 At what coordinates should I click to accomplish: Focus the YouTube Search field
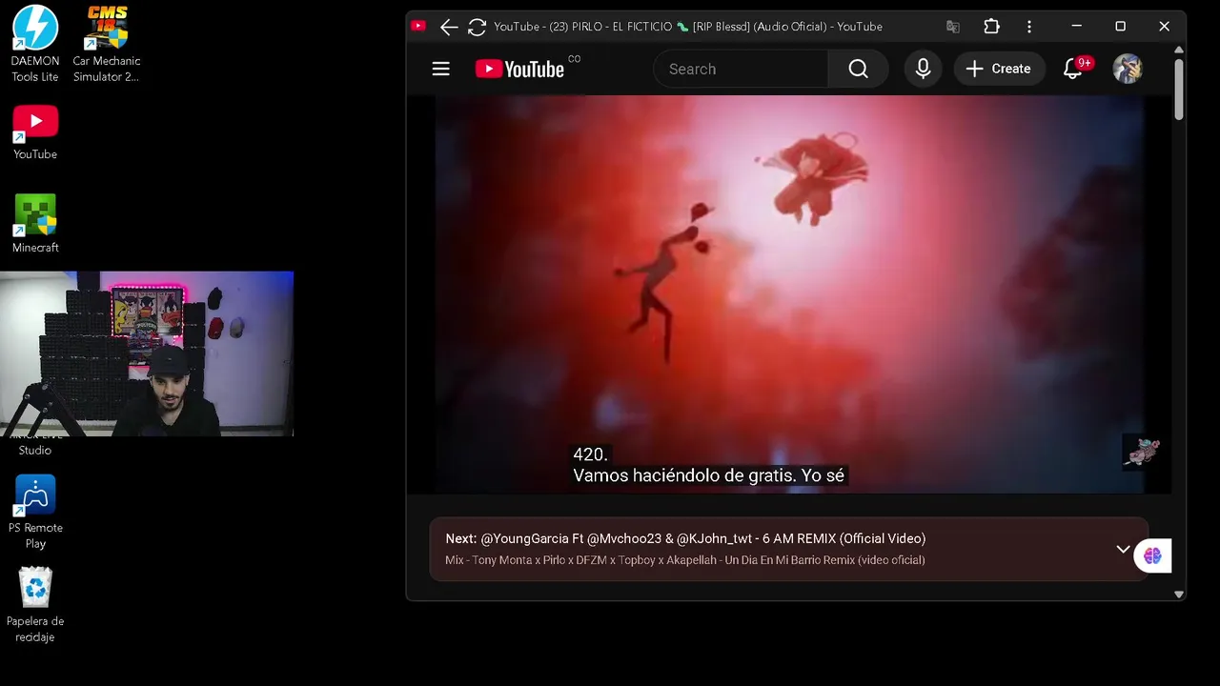tap(741, 69)
